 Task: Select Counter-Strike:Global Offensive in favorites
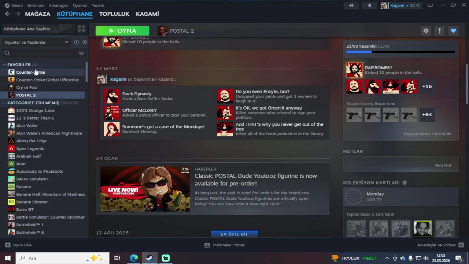(47, 80)
